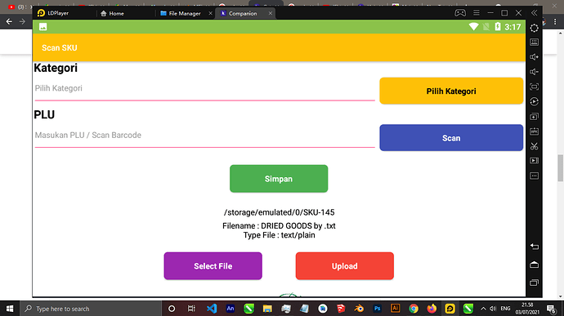564x316 pixels.
Task: Click the volume up sidebar icon
Action: pyautogui.click(x=534, y=57)
